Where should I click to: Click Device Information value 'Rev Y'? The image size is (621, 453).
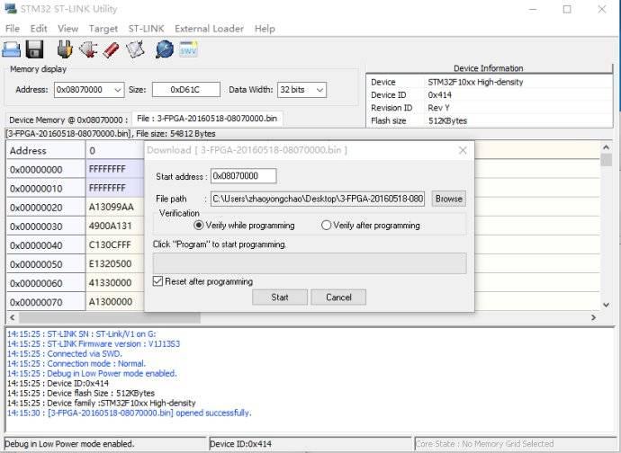tap(438, 108)
